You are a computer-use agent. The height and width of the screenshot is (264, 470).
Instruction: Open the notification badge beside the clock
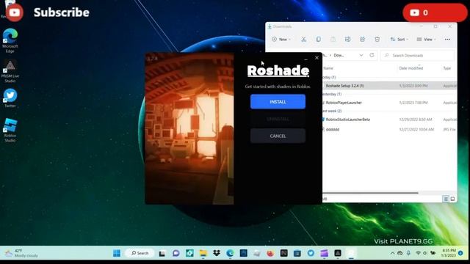coord(461,253)
